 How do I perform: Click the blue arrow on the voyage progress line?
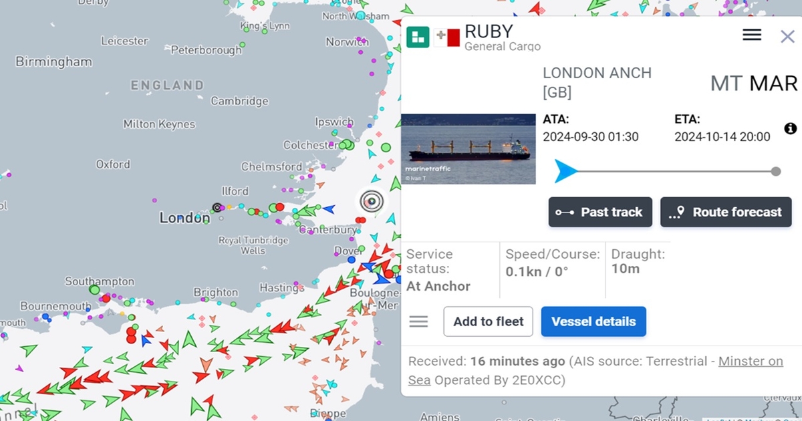[566, 171]
